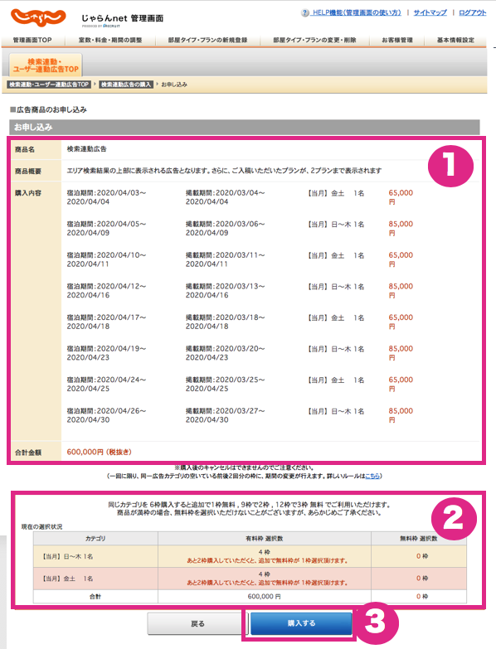Click the 合計金額 600,000円 (税抜き) text
Screen dimensions: 496x649
click(x=100, y=452)
